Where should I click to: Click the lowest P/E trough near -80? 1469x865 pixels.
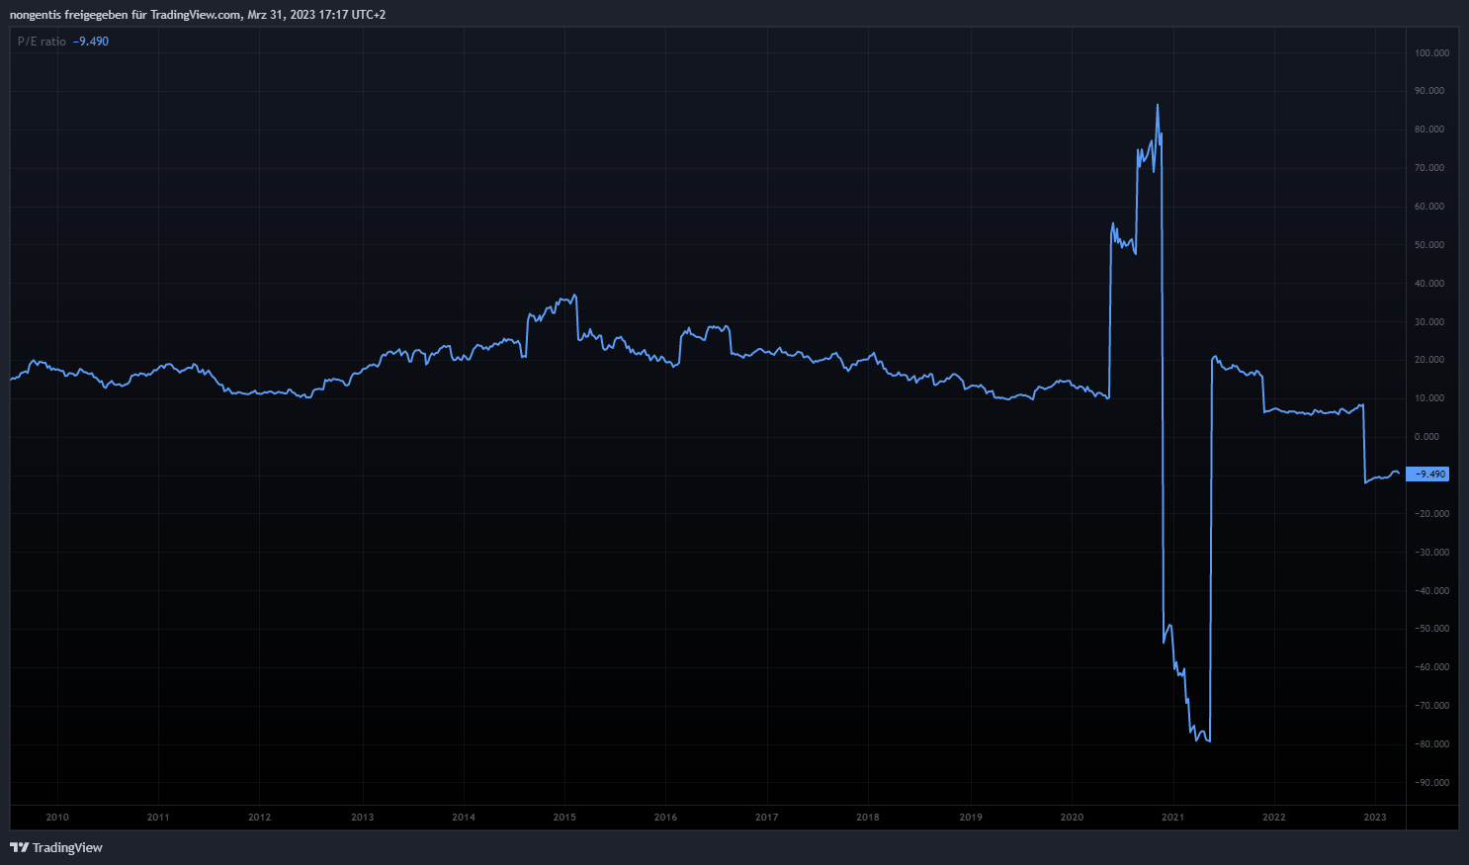(x=1208, y=740)
